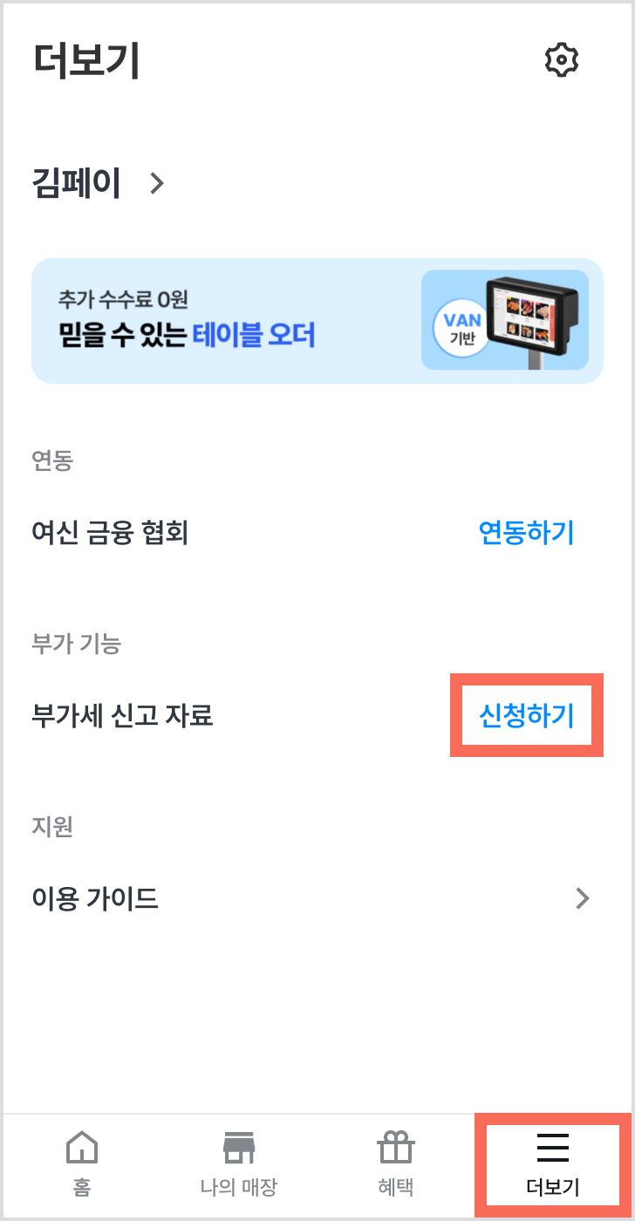
Task: Tap the house icon in bottom navigation
Action: [x=83, y=1148]
